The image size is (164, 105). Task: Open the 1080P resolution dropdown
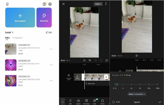(98, 4)
